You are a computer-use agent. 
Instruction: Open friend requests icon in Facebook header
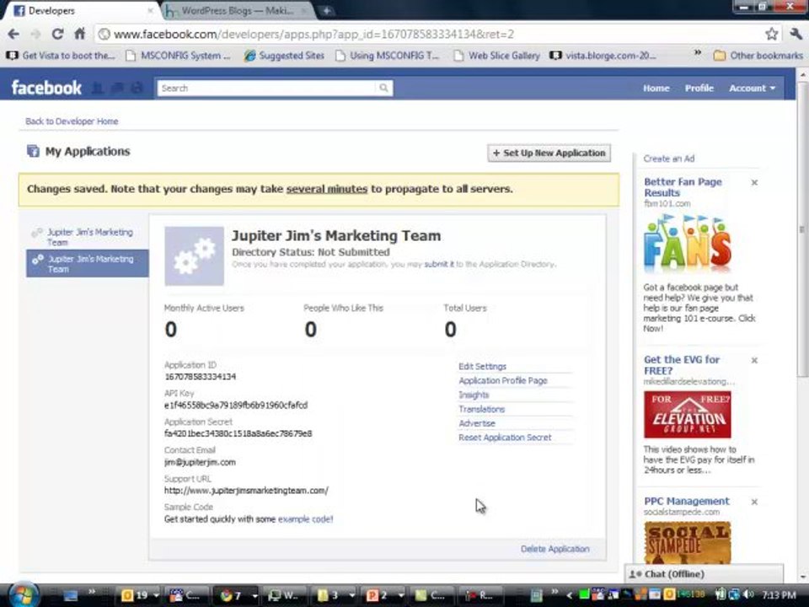click(98, 88)
